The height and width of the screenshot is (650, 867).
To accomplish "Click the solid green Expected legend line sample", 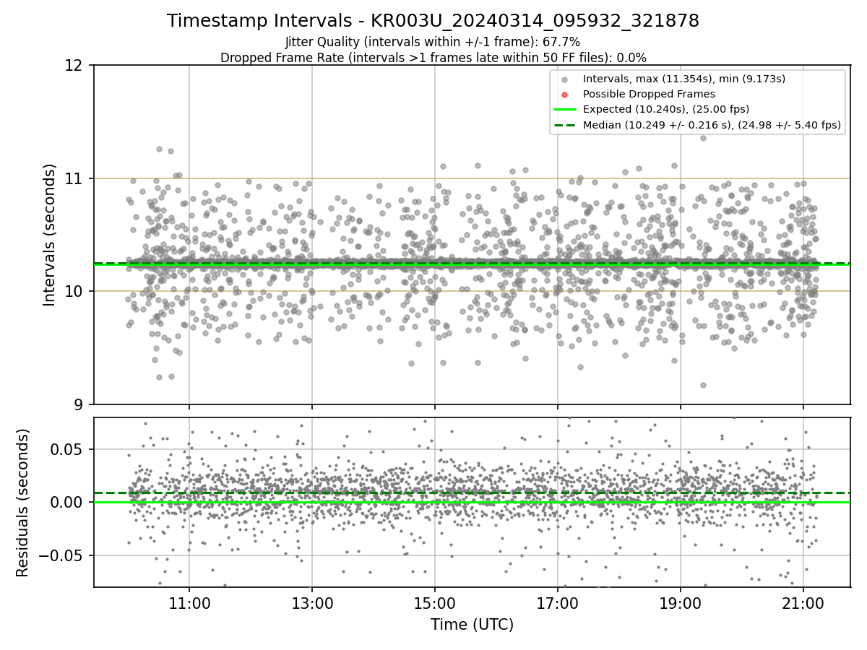I will (565, 110).
